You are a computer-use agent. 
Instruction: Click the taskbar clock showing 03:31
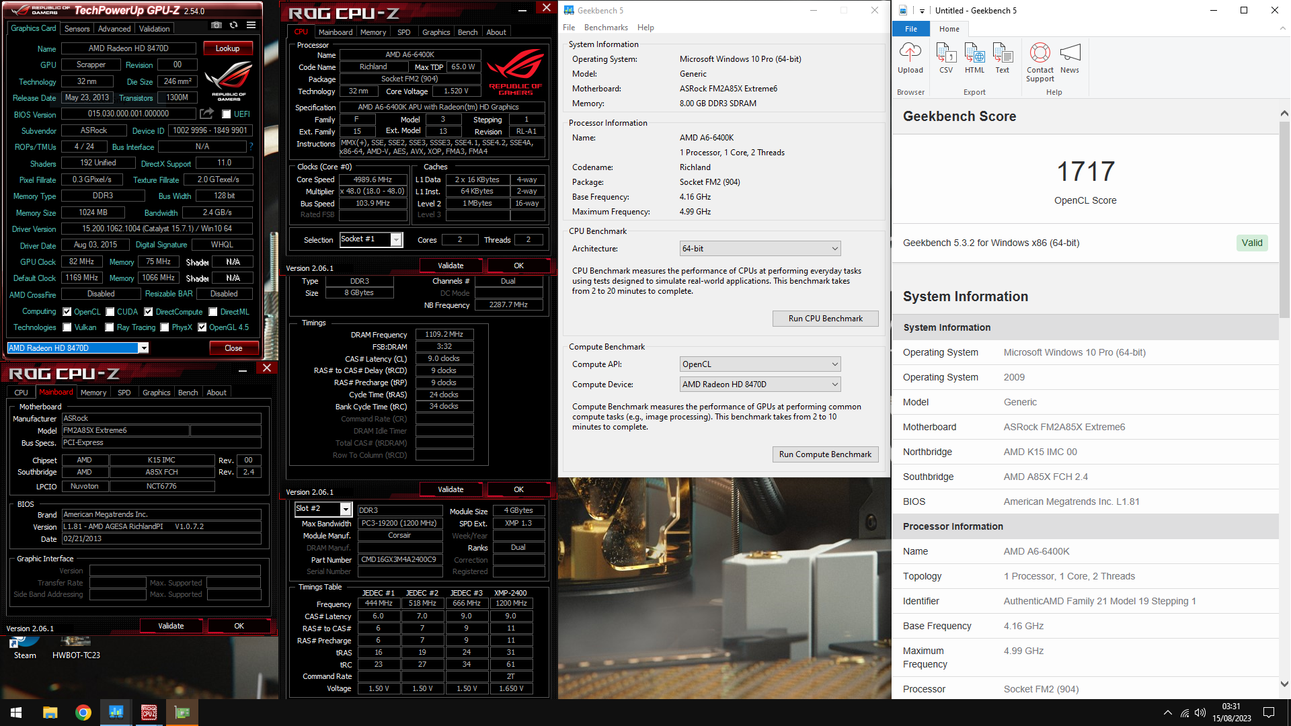point(1231,713)
